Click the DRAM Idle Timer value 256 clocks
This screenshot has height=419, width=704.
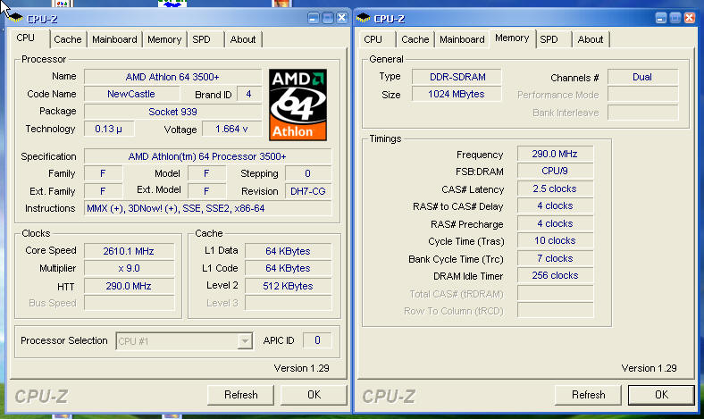click(555, 275)
